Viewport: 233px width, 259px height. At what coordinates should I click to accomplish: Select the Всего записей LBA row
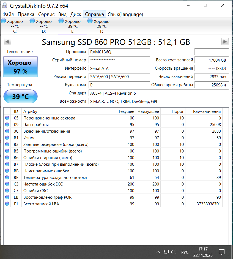click(113, 204)
